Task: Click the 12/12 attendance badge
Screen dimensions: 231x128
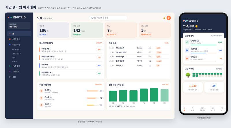Action: pyautogui.click(x=159, y=52)
